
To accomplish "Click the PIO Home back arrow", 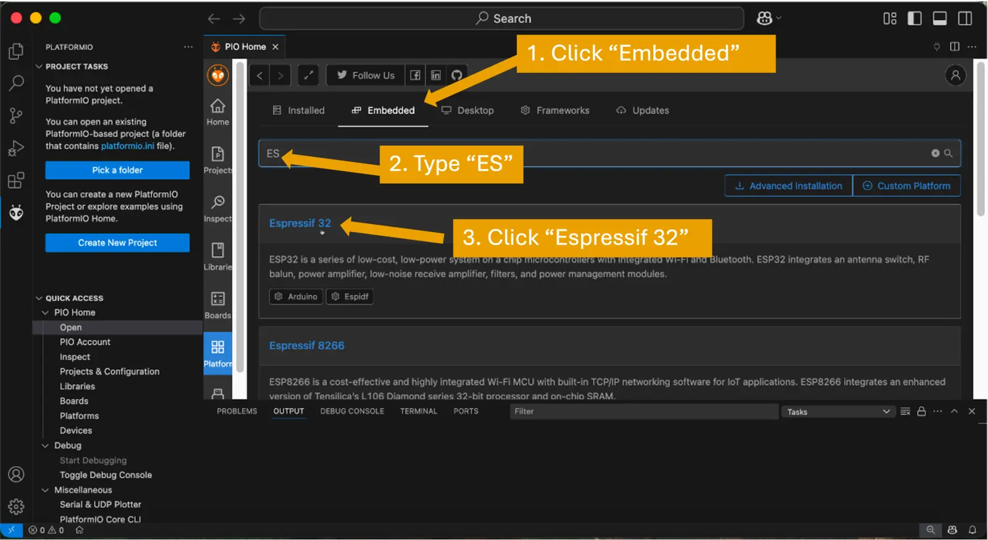I will (x=260, y=75).
